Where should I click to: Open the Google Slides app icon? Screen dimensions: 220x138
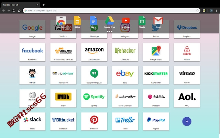tap(77, 22)
